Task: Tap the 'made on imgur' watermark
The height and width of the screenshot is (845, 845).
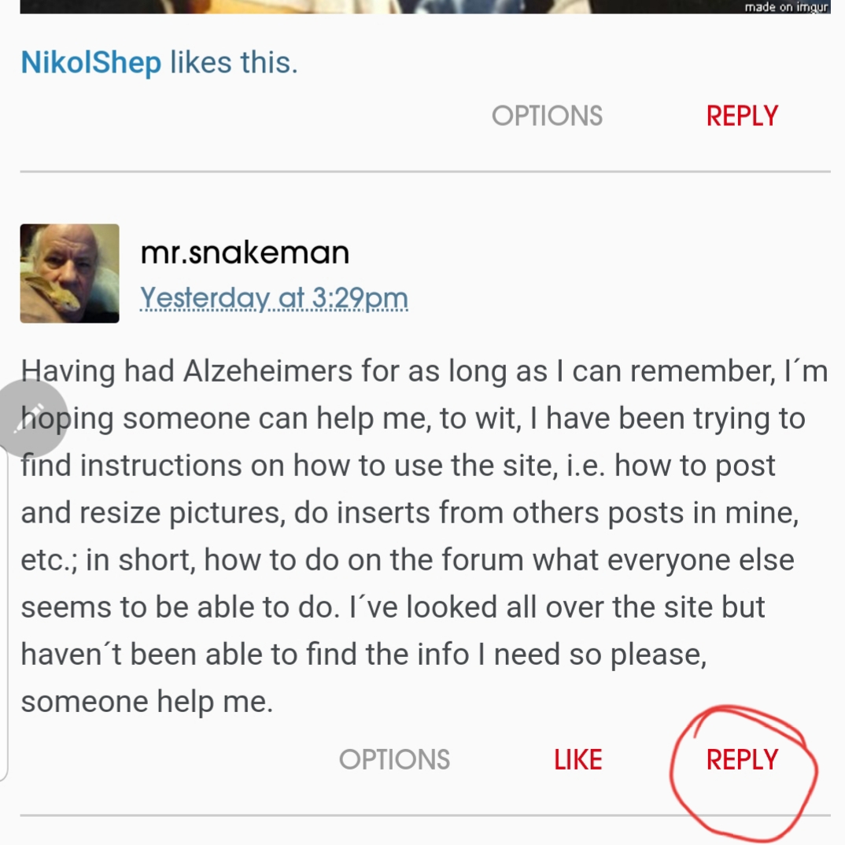Action: coord(786,7)
